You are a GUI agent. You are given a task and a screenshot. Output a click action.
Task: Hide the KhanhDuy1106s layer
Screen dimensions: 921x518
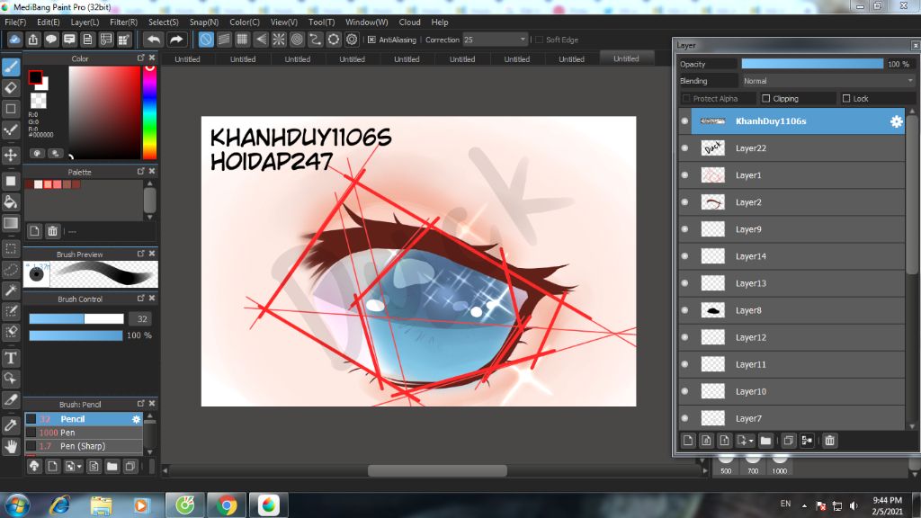tap(684, 121)
